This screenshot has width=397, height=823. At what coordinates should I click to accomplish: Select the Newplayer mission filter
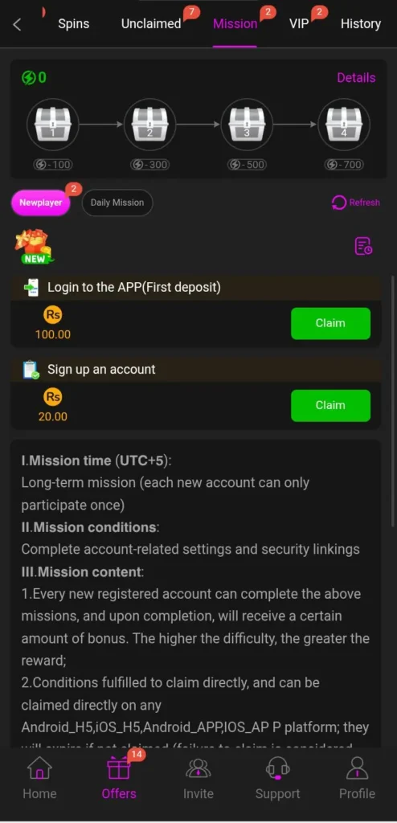click(40, 203)
